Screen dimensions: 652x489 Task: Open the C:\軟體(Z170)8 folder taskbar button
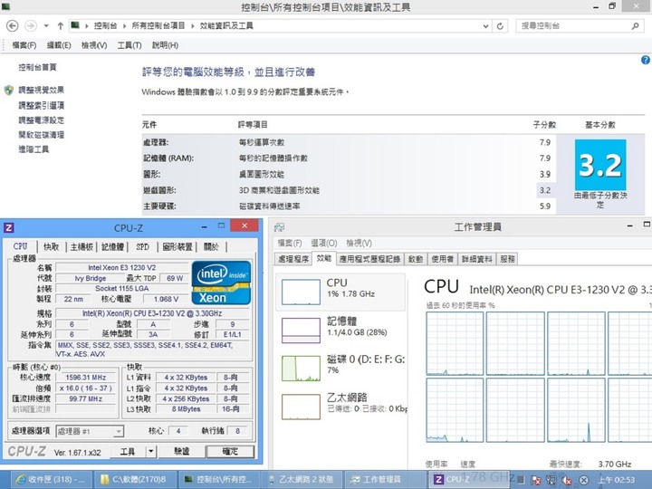(135, 479)
